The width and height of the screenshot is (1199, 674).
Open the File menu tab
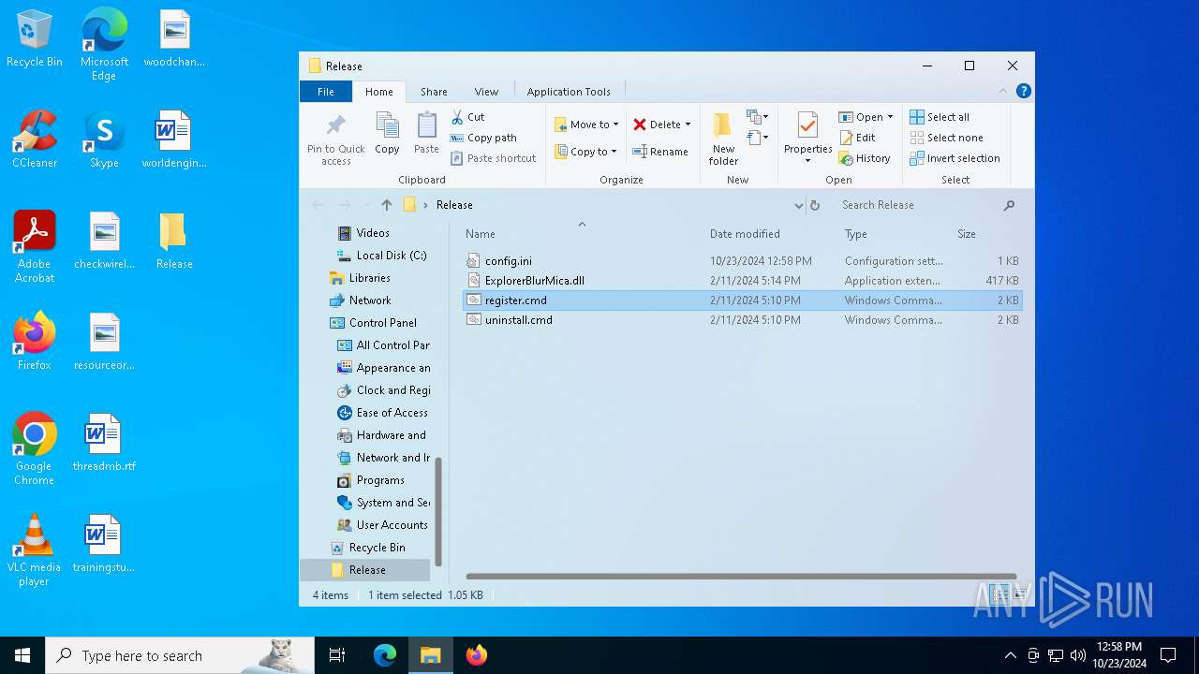point(325,92)
